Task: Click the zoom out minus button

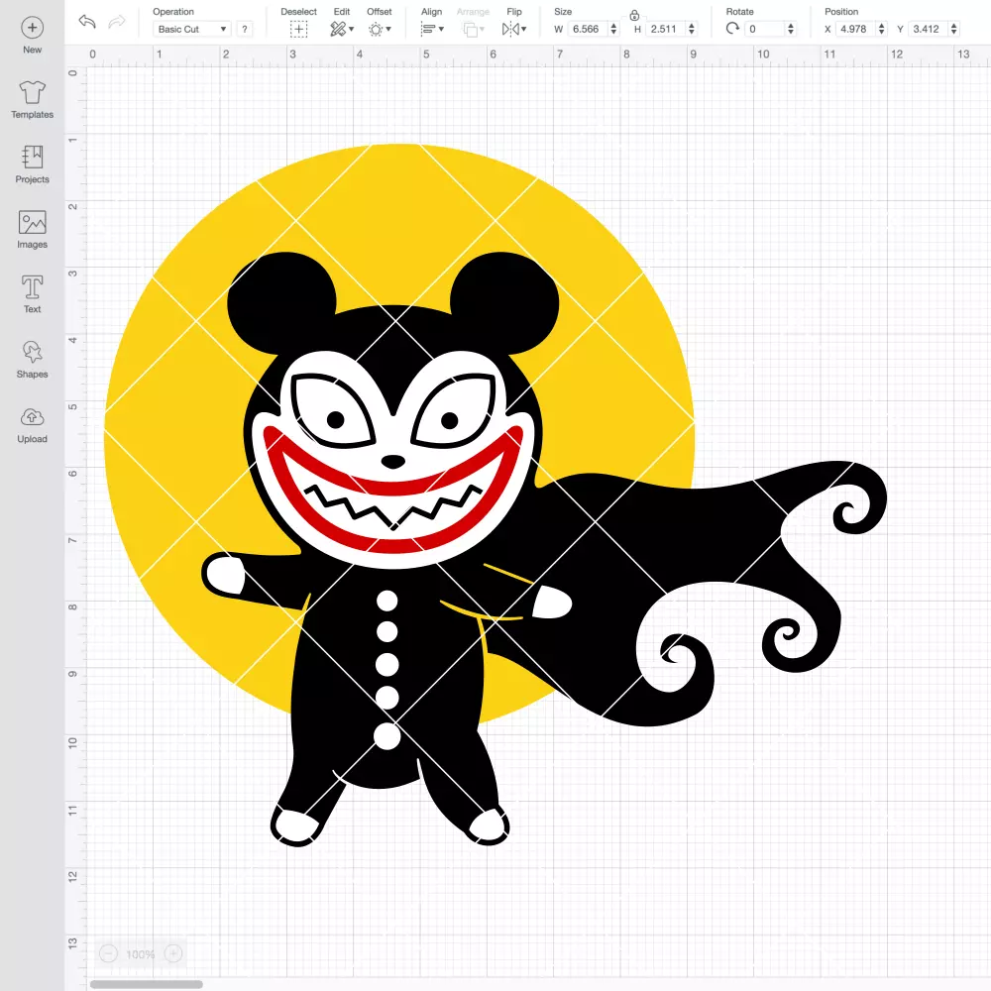Action: pyautogui.click(x=109, y=953)
